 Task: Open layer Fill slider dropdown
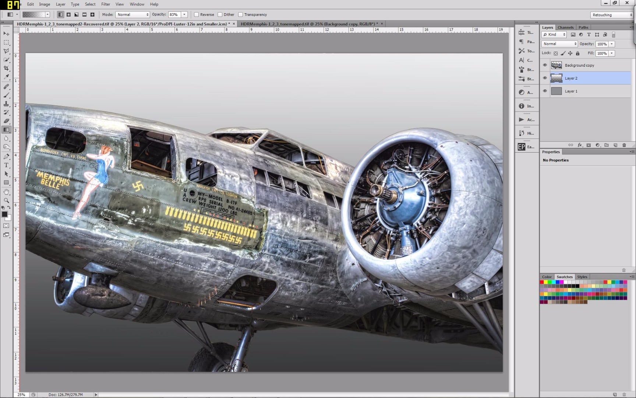point(612,53)
